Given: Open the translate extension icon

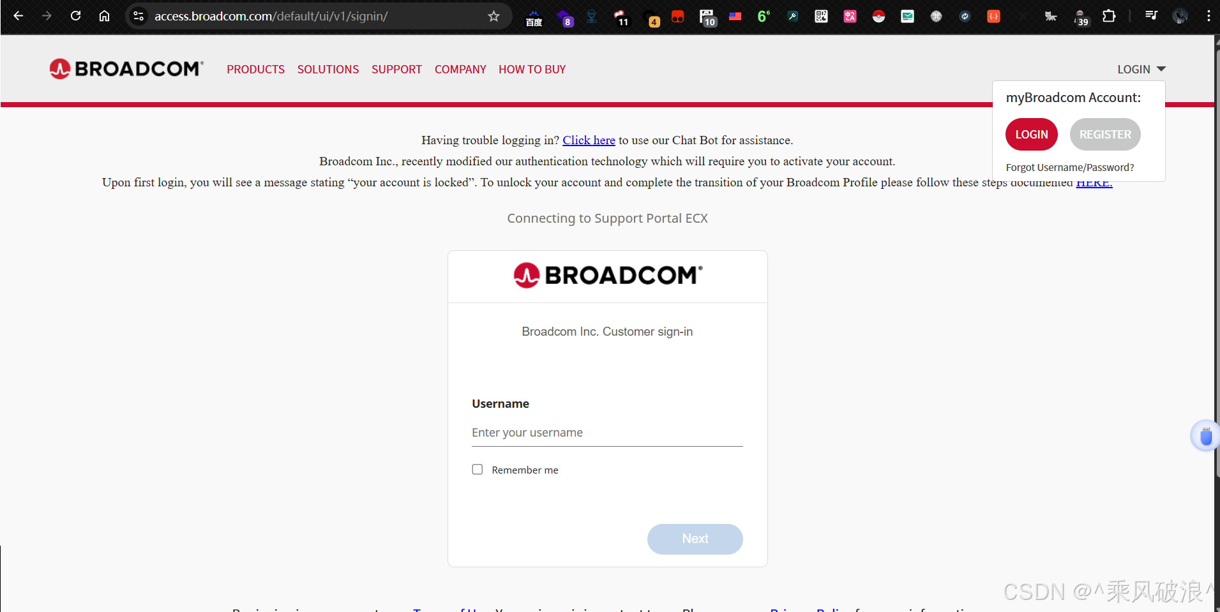Looking at the screenshot, I should (850, 17).
